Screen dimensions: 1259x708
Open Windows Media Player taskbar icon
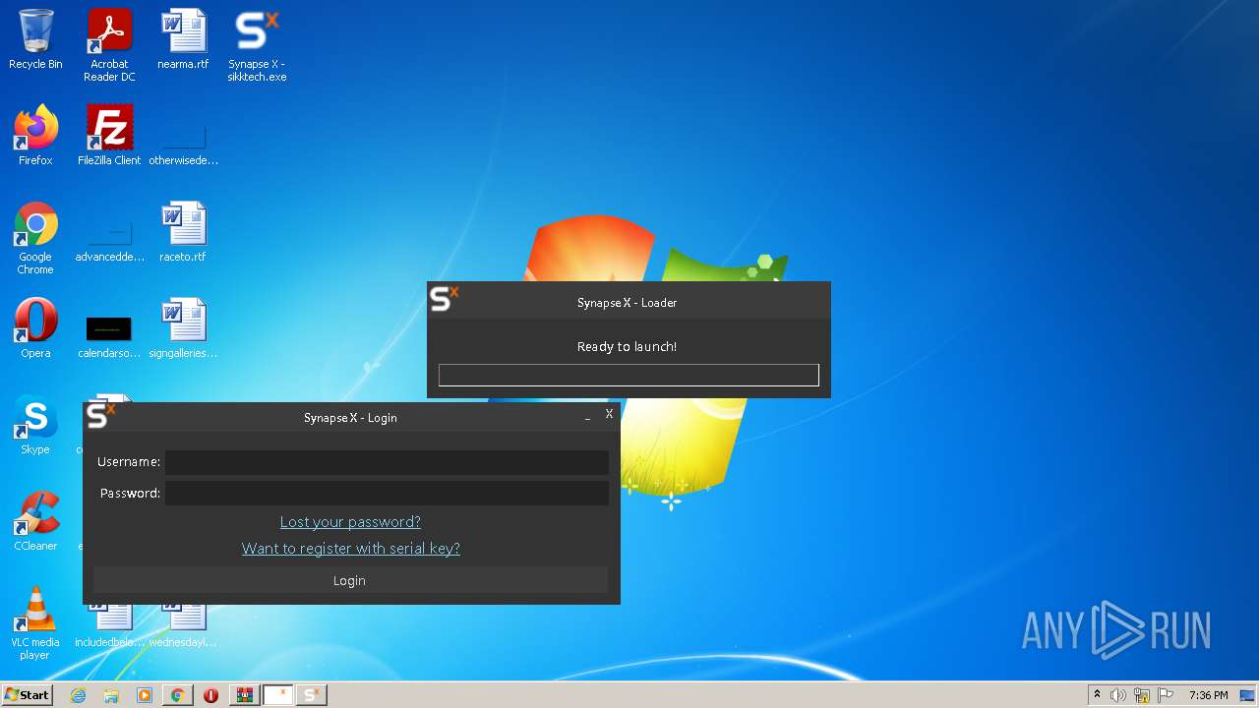click(x=145, y=695)
